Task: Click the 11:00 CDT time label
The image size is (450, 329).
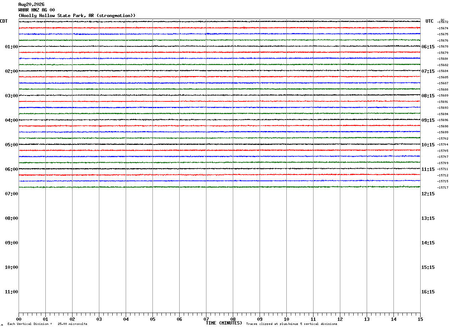Action: pos(12,292)
